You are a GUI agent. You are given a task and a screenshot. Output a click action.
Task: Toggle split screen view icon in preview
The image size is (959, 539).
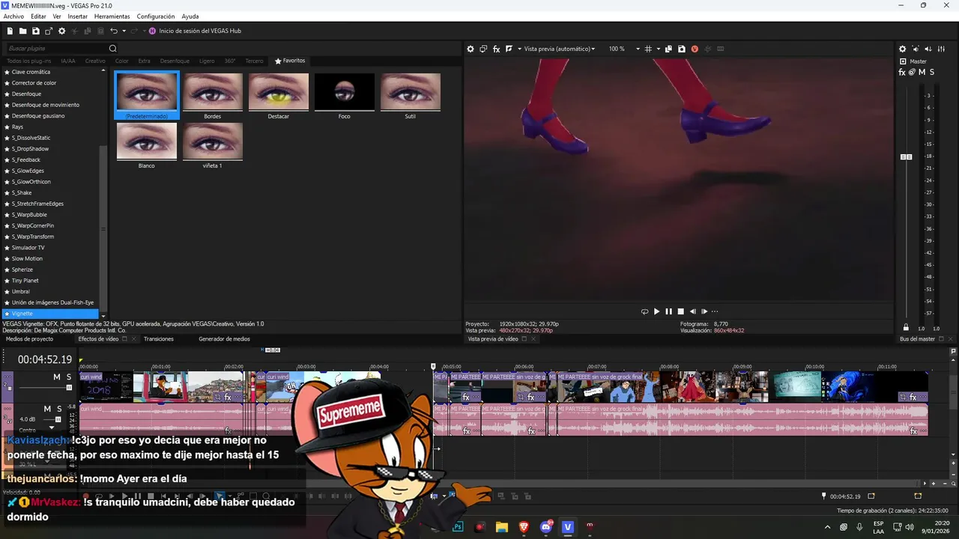[x=509, y=49]
